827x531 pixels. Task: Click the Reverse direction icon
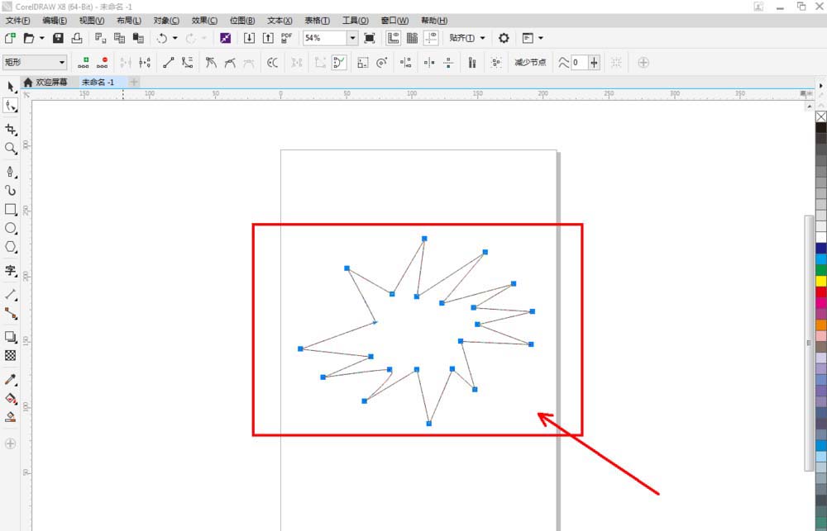(x=273, y=63)
